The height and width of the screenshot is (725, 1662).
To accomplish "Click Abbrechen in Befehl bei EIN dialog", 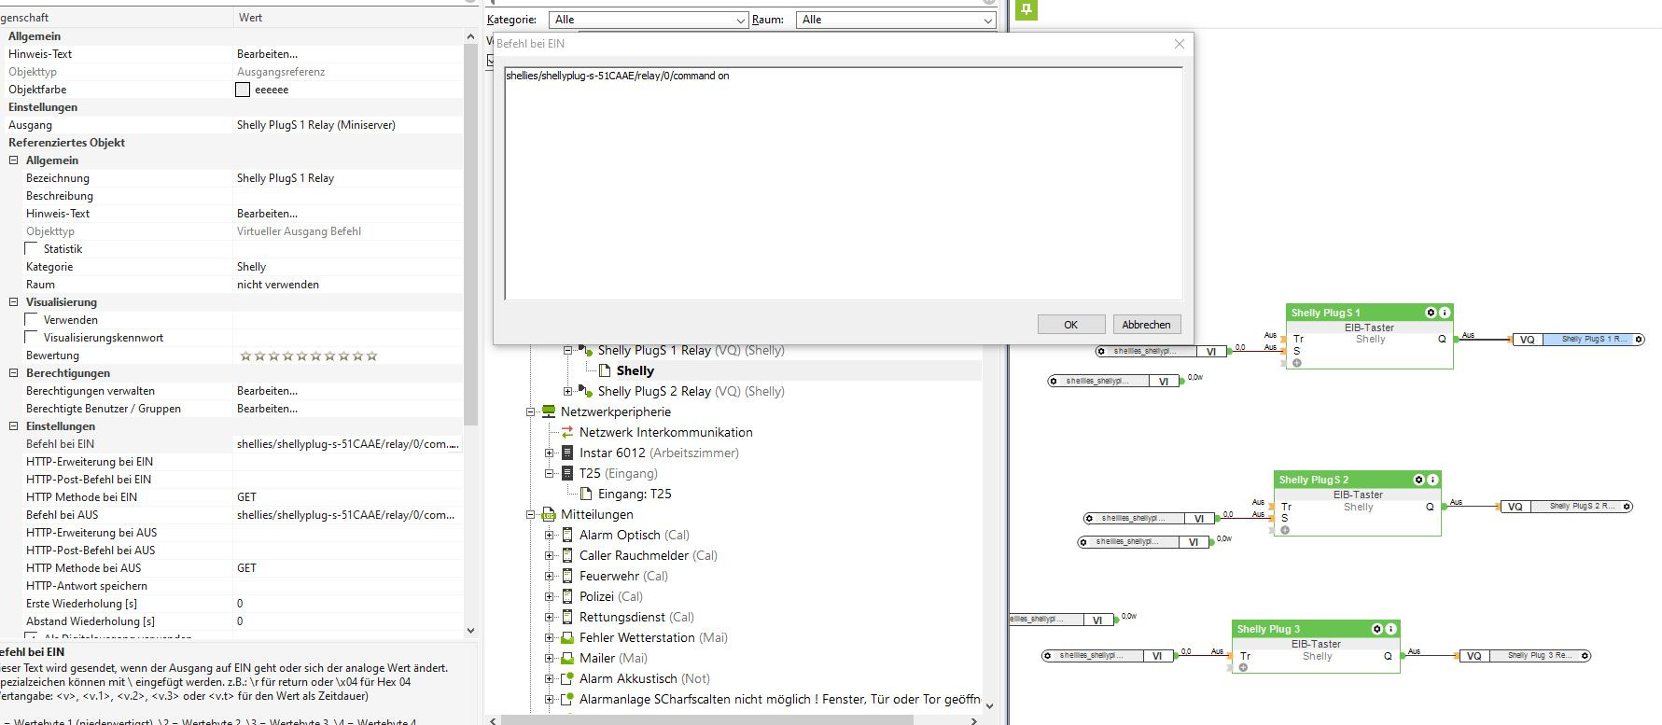I will point(1147,325).
